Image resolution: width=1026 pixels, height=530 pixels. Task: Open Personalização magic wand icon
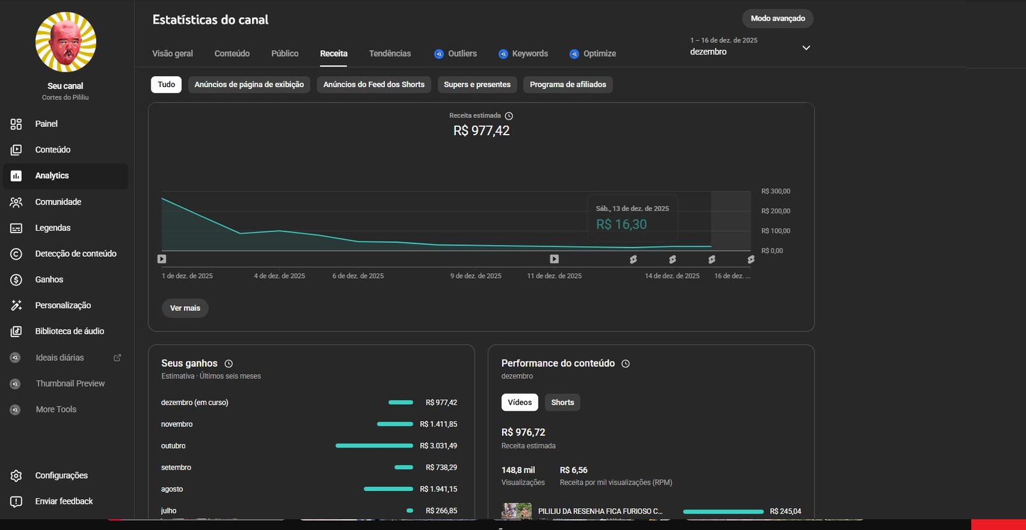pyautogui.click(x=17, y=306)
